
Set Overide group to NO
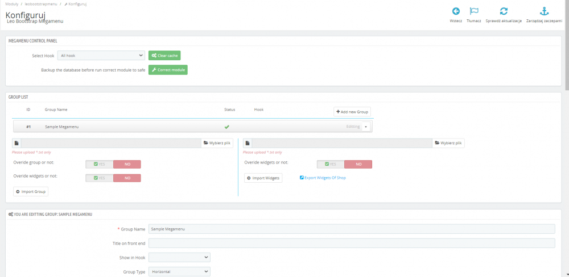[x=127, y=165]
